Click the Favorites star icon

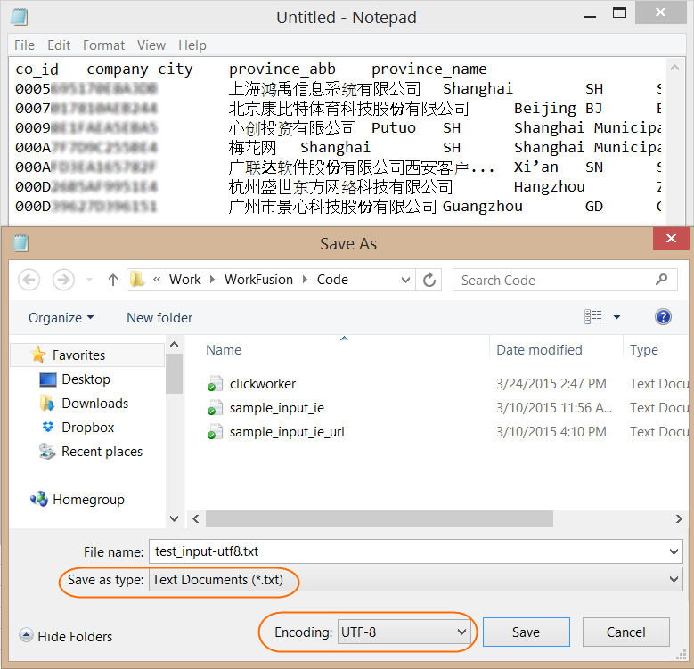click(38, 355)
